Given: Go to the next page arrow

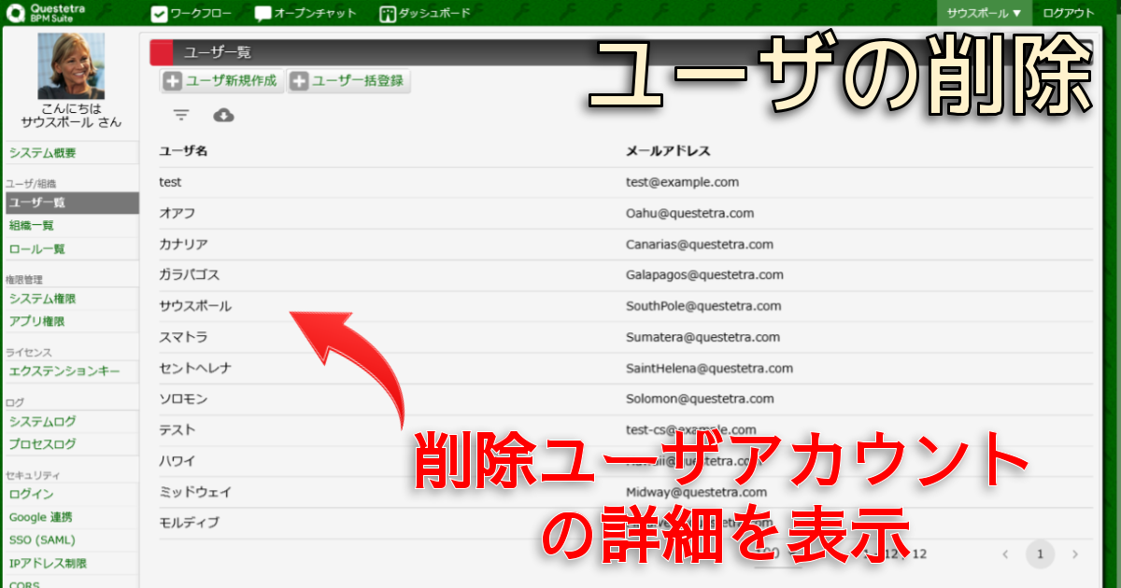Looking at the screenshot, I should (1075, 554).
